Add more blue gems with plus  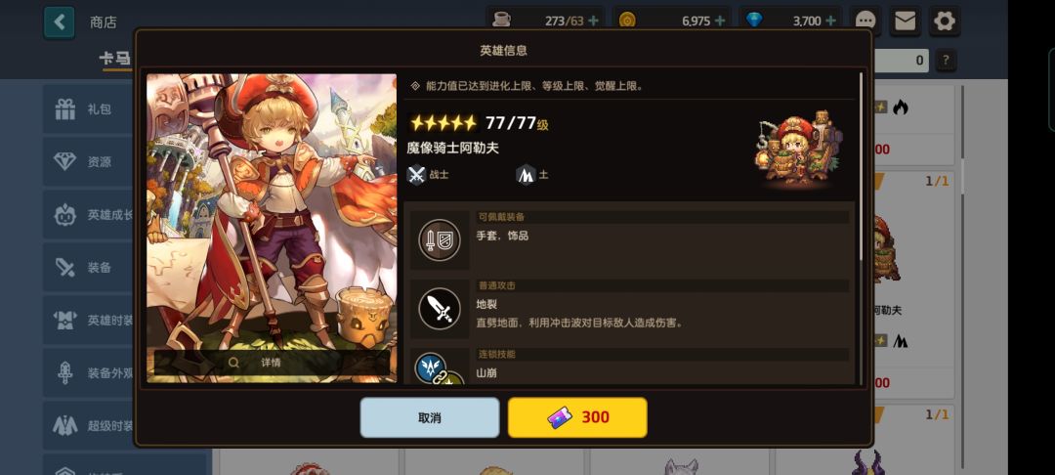coord(831,21)
